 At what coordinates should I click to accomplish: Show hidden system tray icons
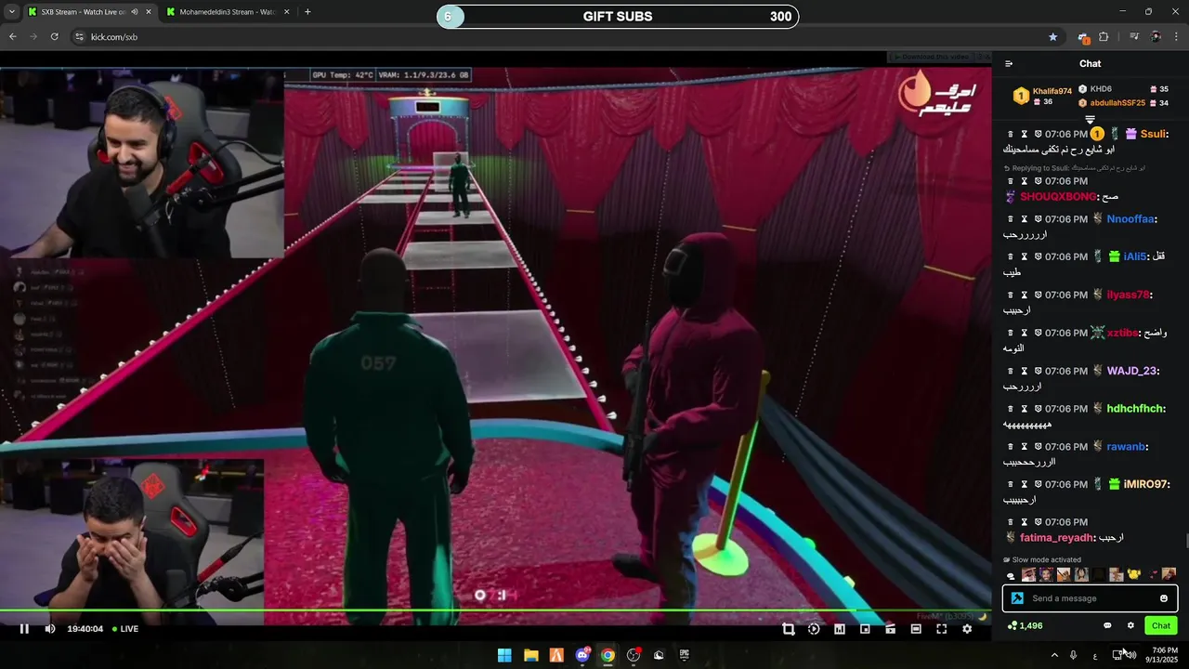pyautogui.click(x=1054, y=655)
